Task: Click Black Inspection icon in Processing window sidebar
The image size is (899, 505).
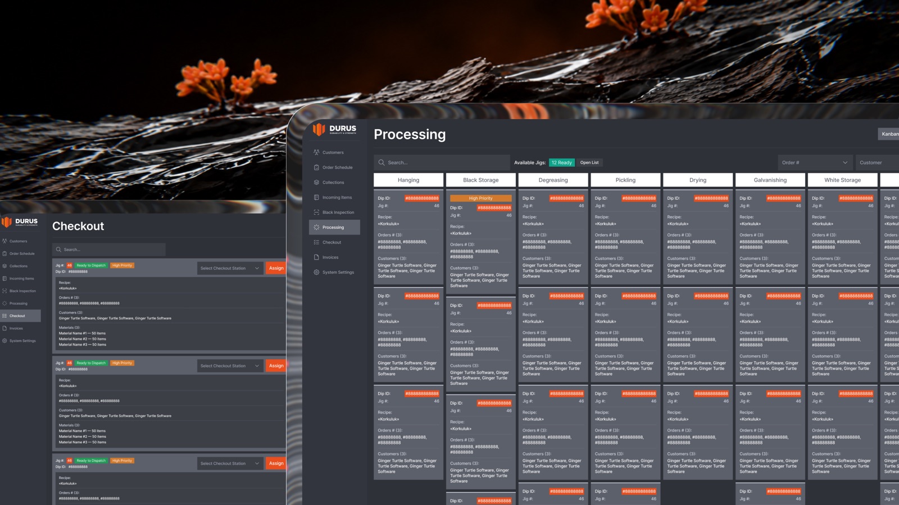Action: (x=316, y=212)
